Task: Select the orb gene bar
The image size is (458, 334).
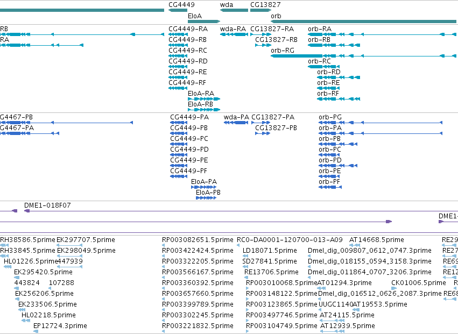Action: click(364, 22)
